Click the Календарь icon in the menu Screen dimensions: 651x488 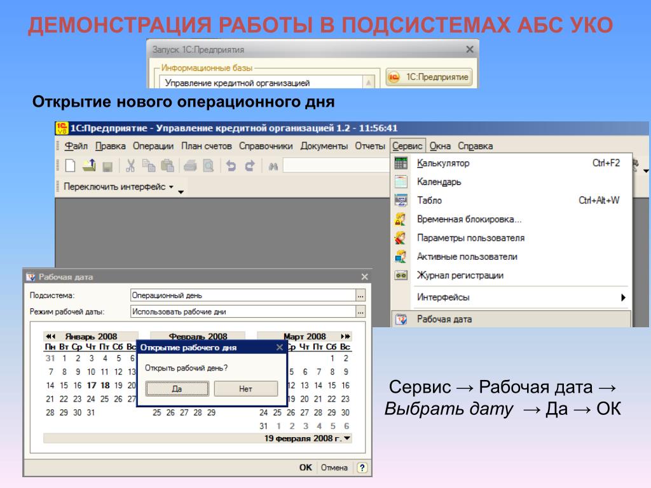click(401, 182)
